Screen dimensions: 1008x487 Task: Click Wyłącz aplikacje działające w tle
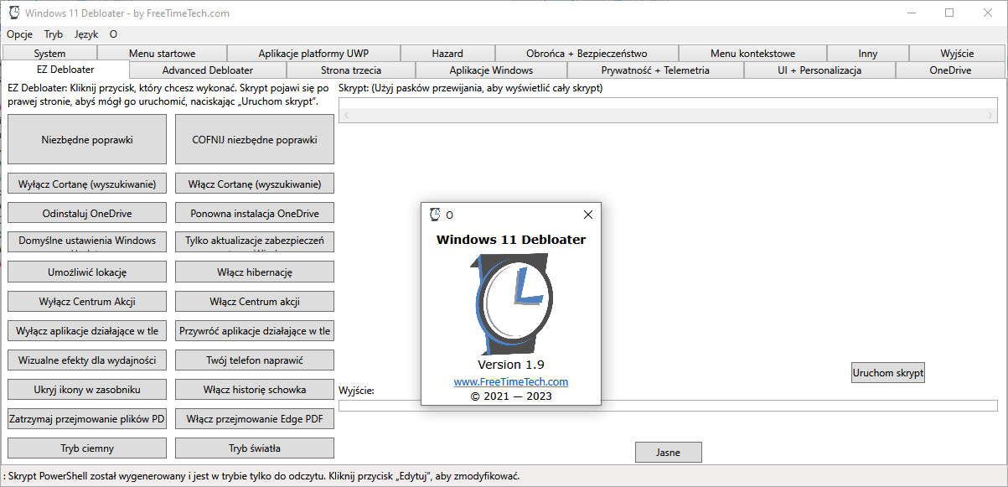click(x=87, y=330)
